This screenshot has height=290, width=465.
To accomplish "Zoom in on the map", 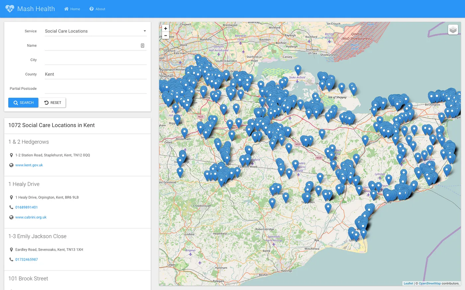I will (x=165, y=29).
